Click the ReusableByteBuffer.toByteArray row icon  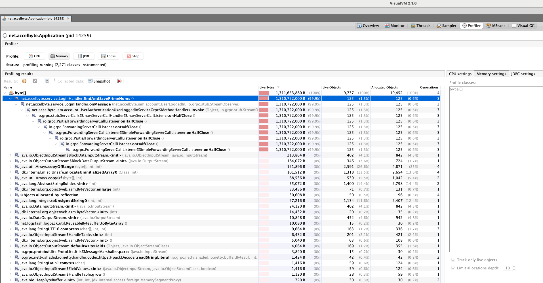[17, 223]
